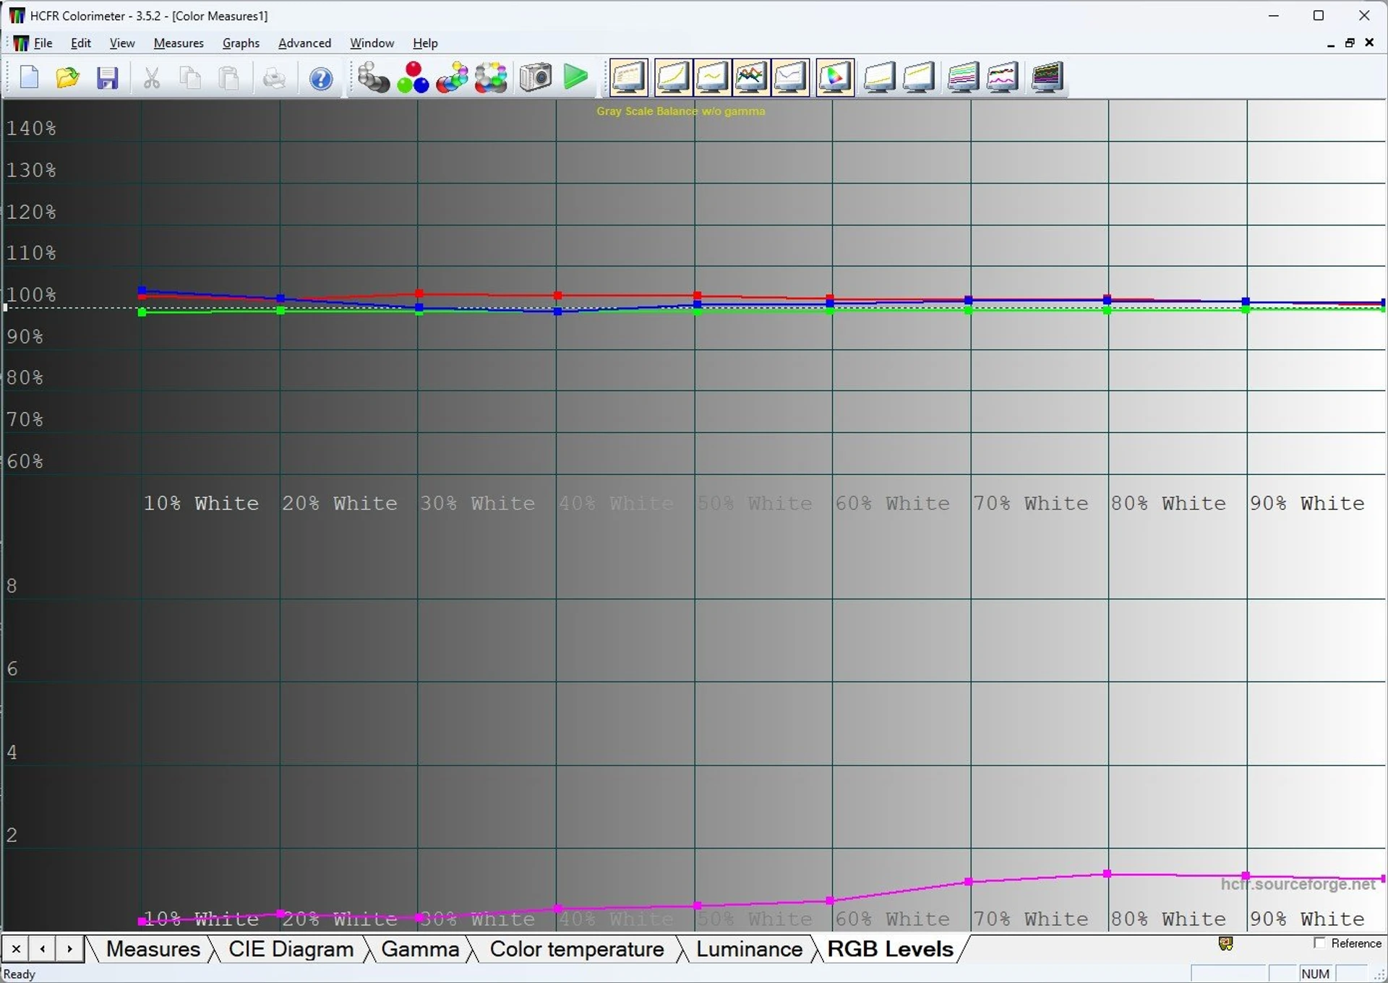Click the HCFR app icon in the menu bar
The height and width of the screenshot is (983, 1388).
21,43
